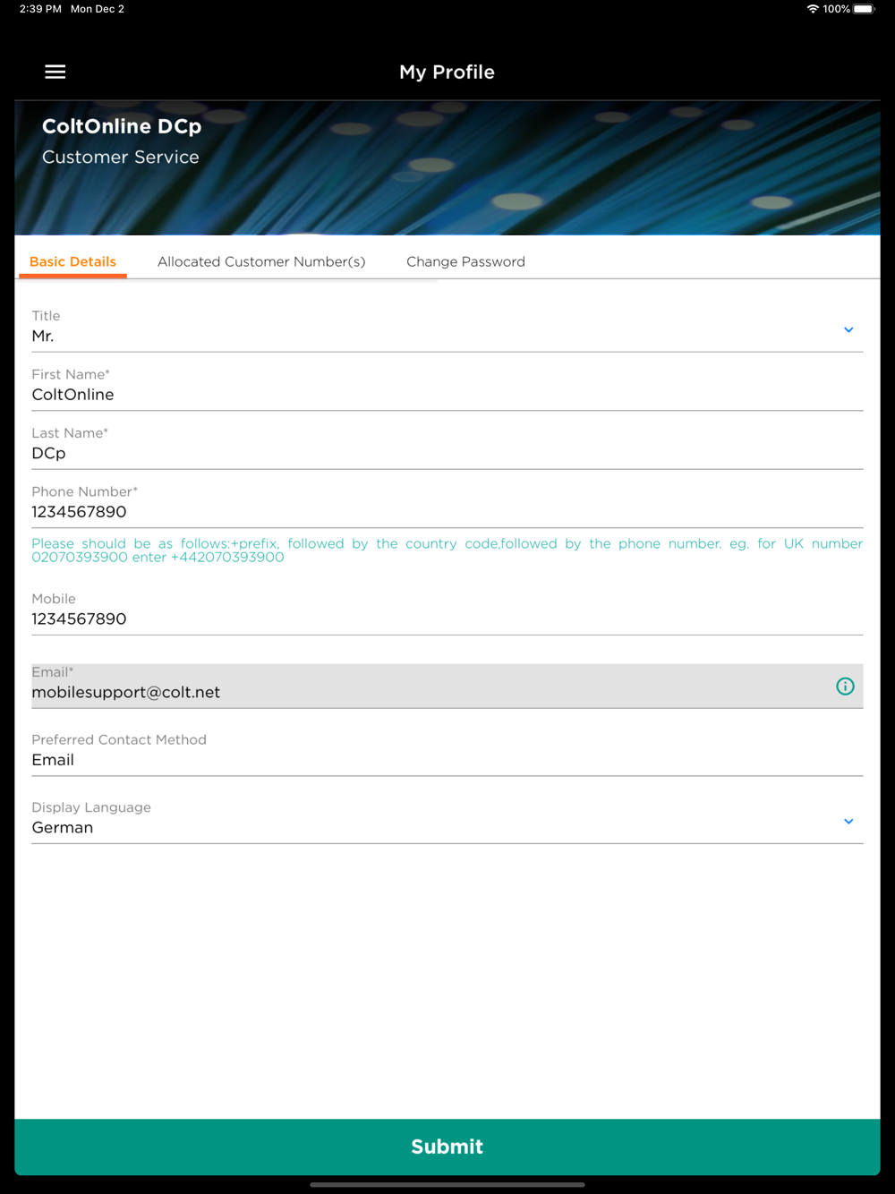Switch to Allocated Customer Number(s) tab

click(261, 261)
